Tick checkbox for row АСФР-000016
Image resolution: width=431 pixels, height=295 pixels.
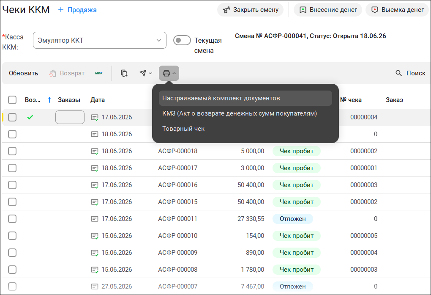pyautogui.click(x=12, y=185)
